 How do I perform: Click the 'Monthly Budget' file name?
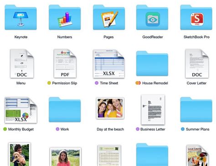pyautogui.click(x=21, y=130)
